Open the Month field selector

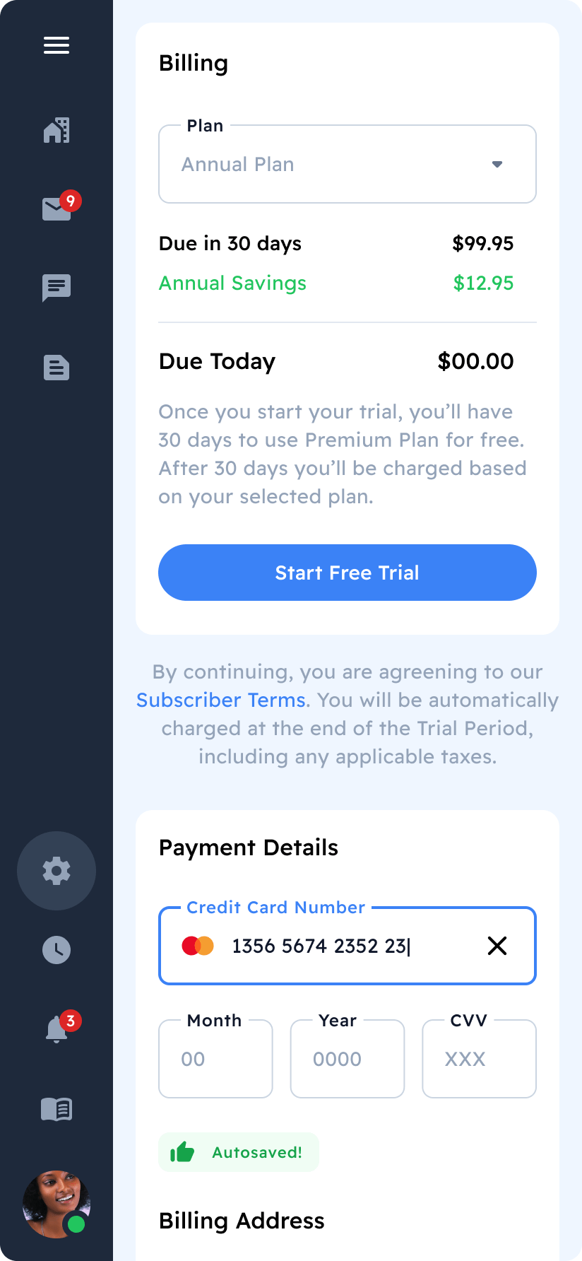point(215,1058)
